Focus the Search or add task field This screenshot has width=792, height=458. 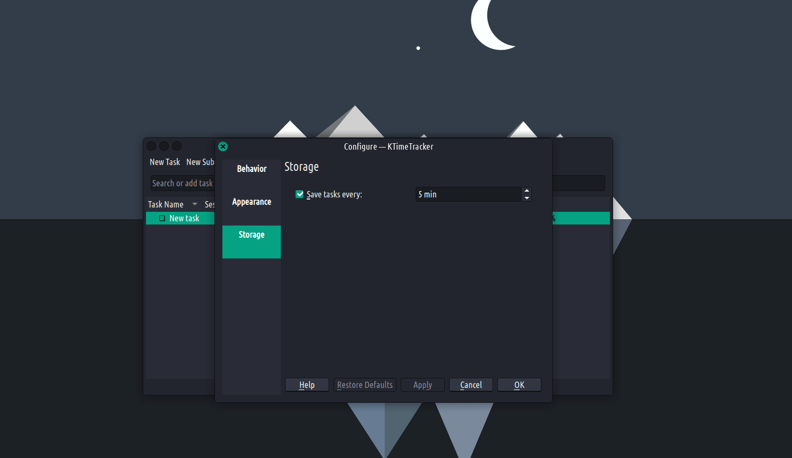point(182,183)
